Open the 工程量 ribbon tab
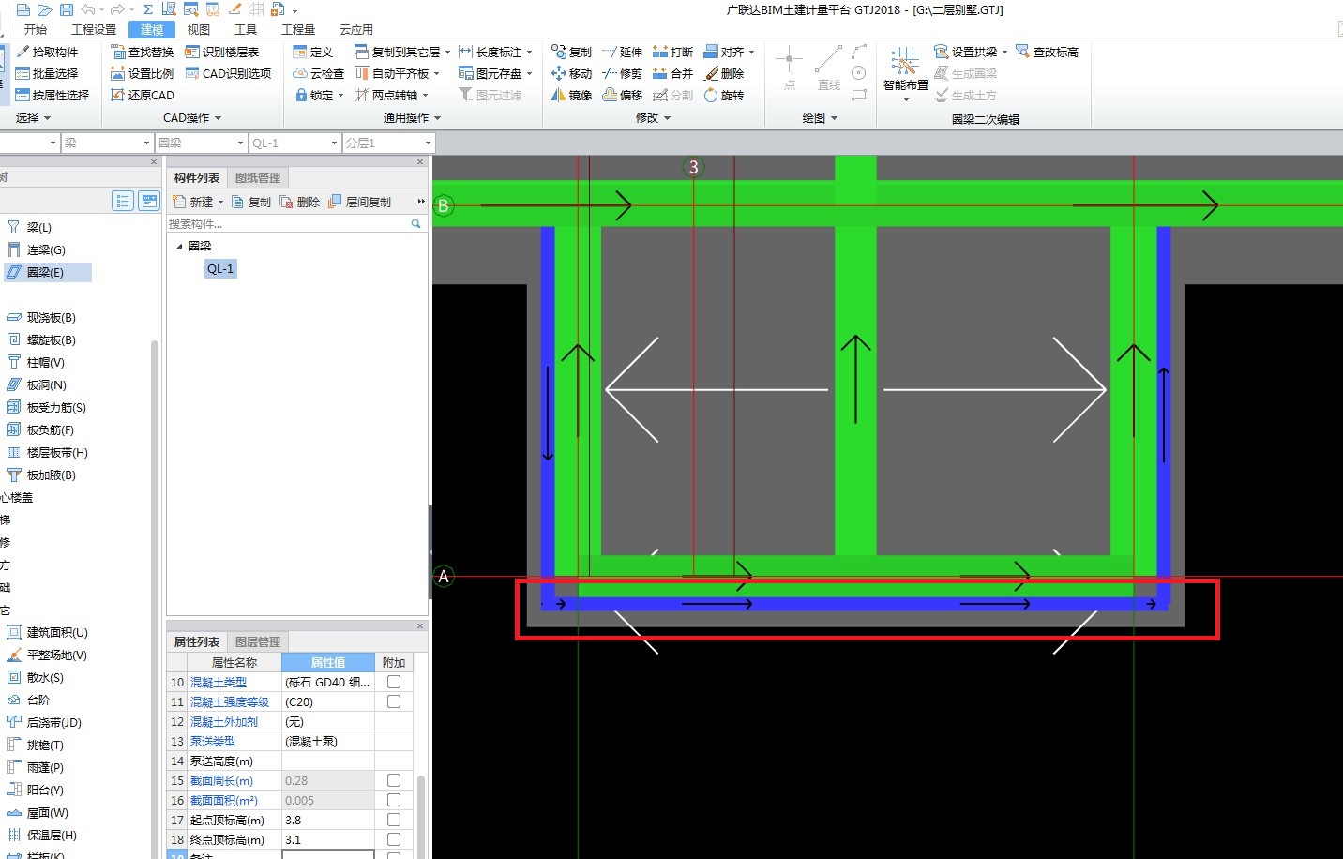Screen dimensions: 1343x859 [x=298, y=29]
